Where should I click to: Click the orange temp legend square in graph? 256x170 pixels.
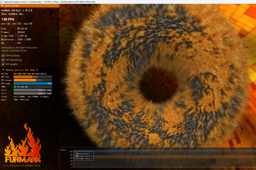pyautogui.click(x=77, y=154)
